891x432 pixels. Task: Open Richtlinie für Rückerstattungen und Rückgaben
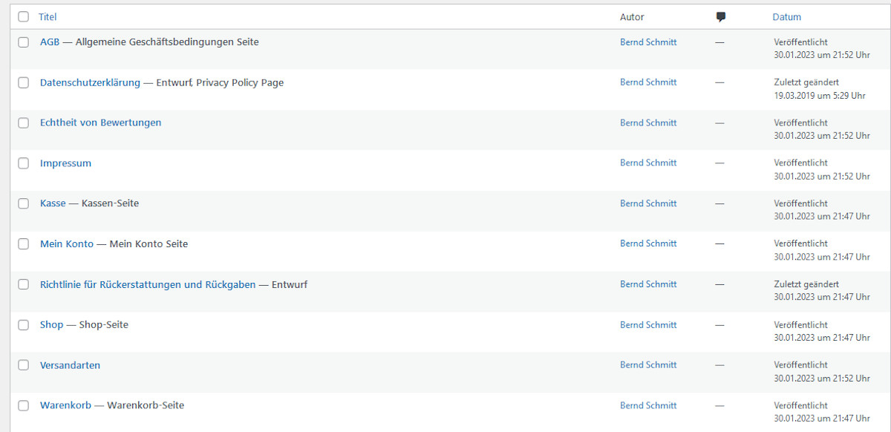click(148, 284)
